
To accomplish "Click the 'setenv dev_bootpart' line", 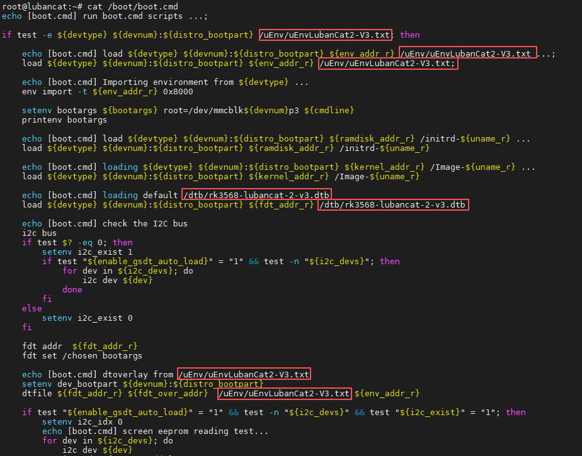I will pyautogui.click(x=142, y=384).
